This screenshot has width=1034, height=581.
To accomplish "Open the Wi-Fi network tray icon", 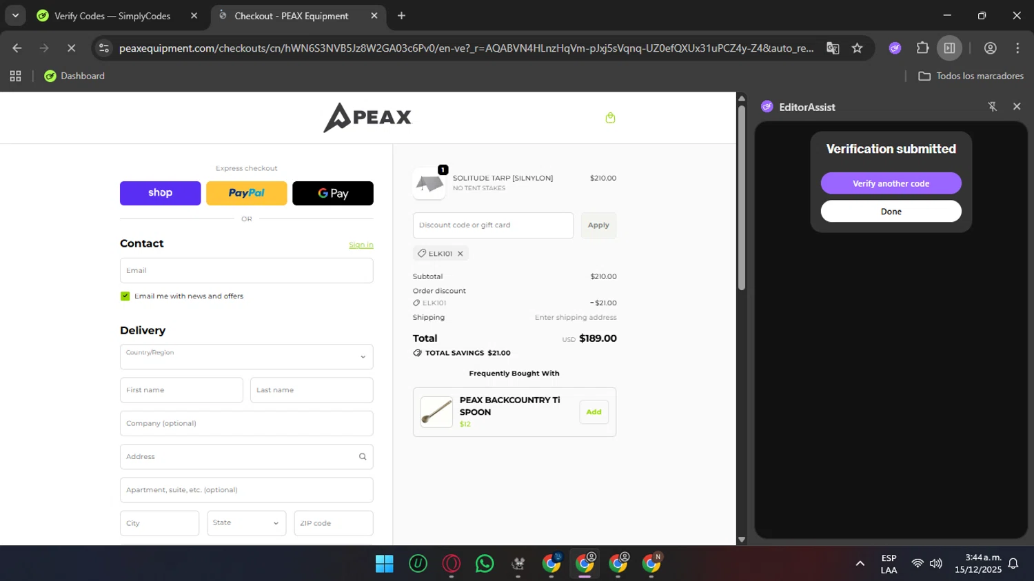I will point(917,564).
